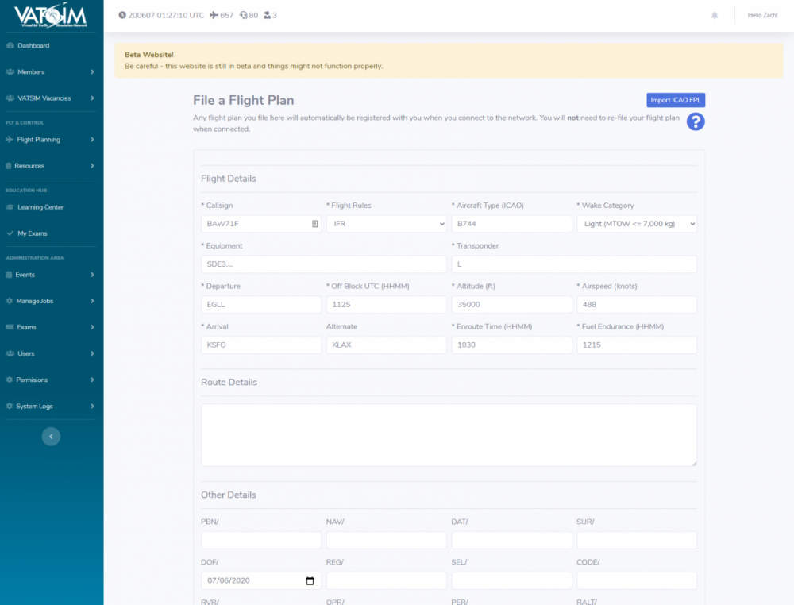Open the notifications bell icon
The height and width of the screenshot is (605, 794).
[715, 15]
